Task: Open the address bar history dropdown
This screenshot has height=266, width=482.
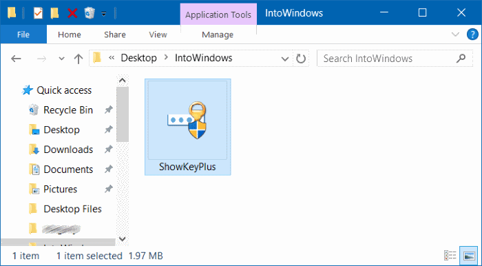Action: click(285, 59)
